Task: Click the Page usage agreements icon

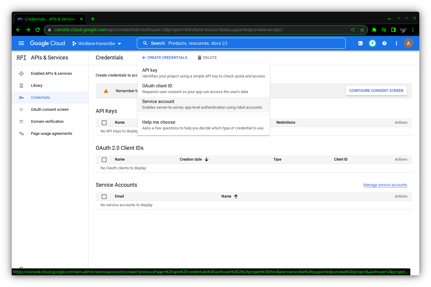Action: click(21, 134)
